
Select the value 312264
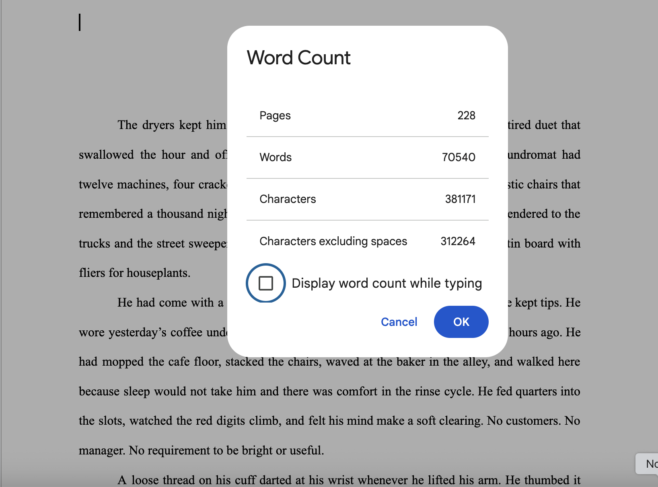(458, 241)
